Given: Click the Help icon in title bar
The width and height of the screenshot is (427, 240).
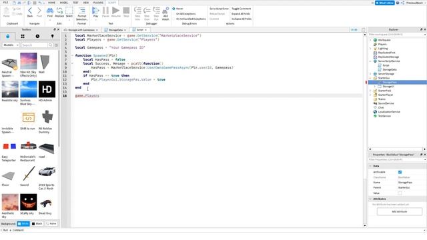Looking at the screenshot, I should tap(398, 3).
